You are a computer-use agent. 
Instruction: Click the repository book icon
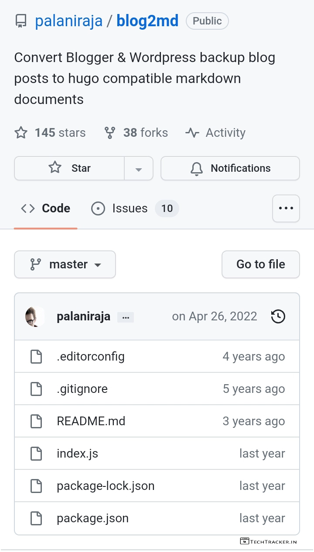21,21
